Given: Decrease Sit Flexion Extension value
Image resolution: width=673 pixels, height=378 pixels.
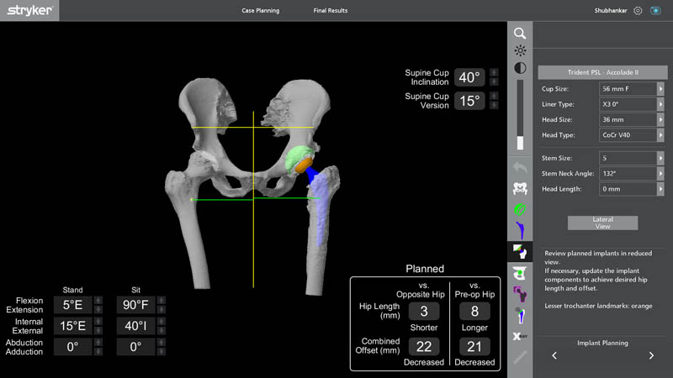Looking at the screenshot, I should [x=162, y=309].
